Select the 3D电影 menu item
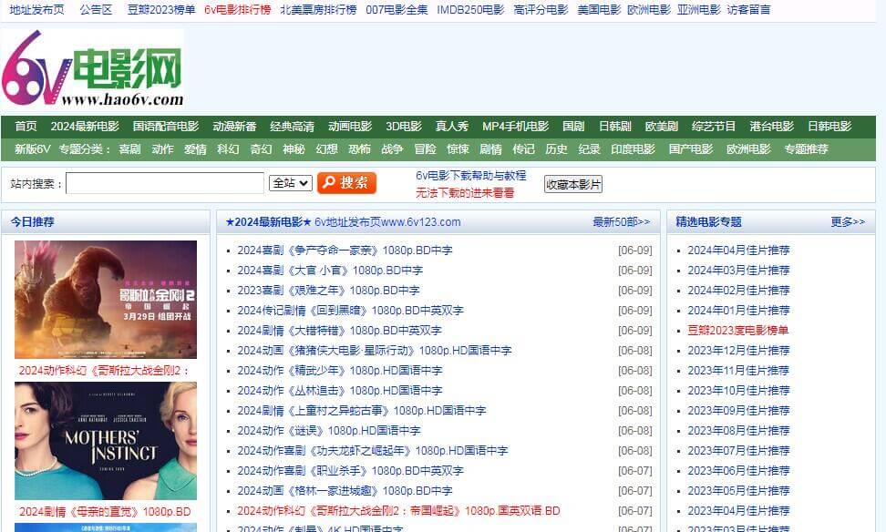This screenshot has width=886, height=532. click(x=403, y=127)
